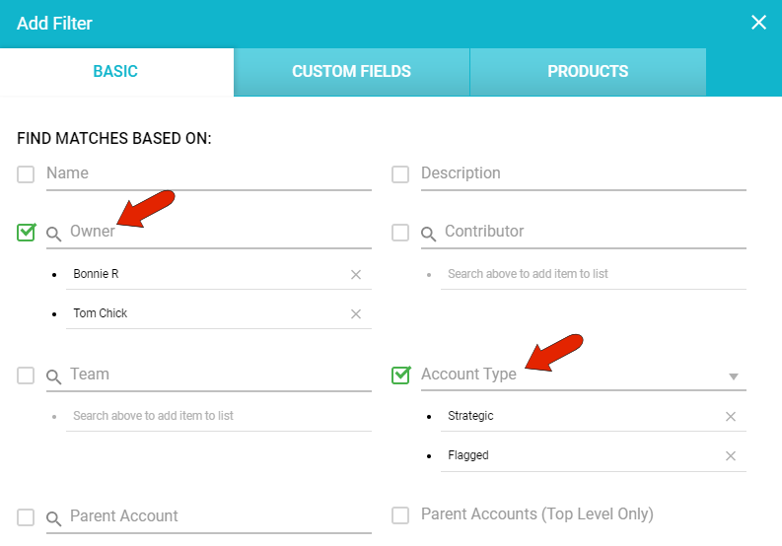Focus the Contributor search field
Viewport: 782px width, 546px height.
pos(592,232)
